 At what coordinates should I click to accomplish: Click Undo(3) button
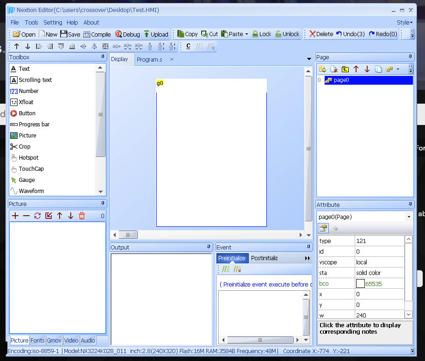coord(350,34)
